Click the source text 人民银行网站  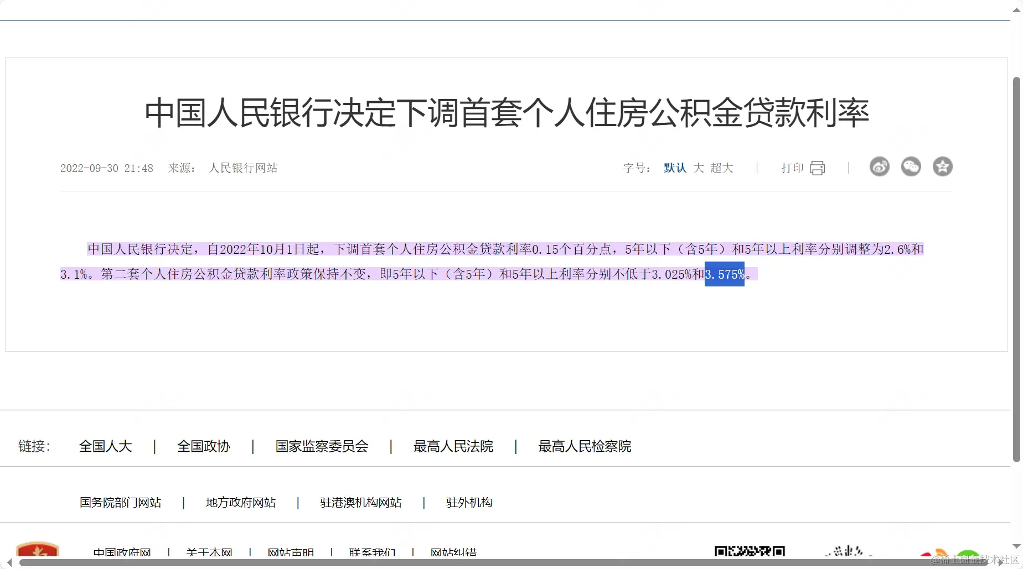tap(243, 168)
